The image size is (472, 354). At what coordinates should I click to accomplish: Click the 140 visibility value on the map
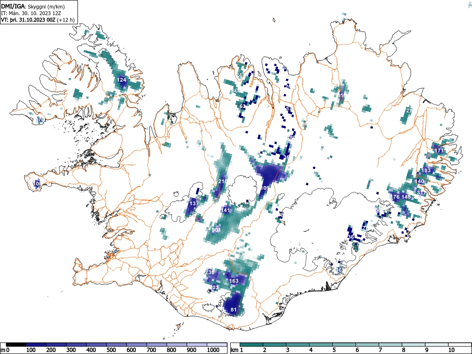(x=419, y=181)
